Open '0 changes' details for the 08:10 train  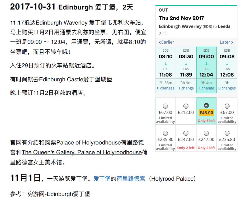[x=166, y=88]
